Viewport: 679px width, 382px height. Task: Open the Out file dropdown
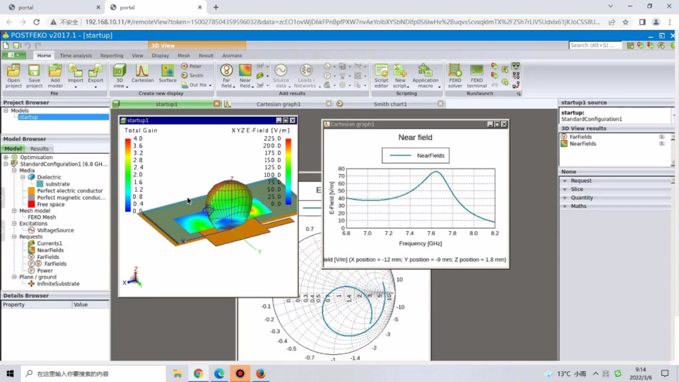pos(211,85)
